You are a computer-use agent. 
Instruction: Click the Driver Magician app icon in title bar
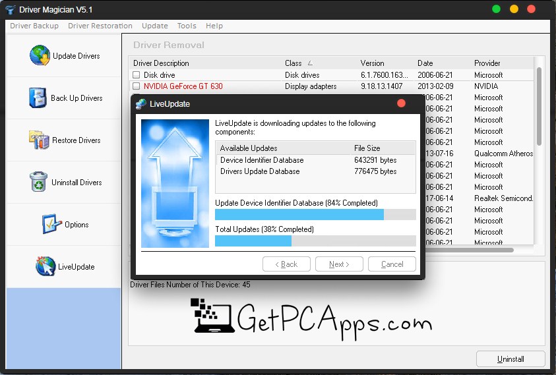click(x=11, y=10)
